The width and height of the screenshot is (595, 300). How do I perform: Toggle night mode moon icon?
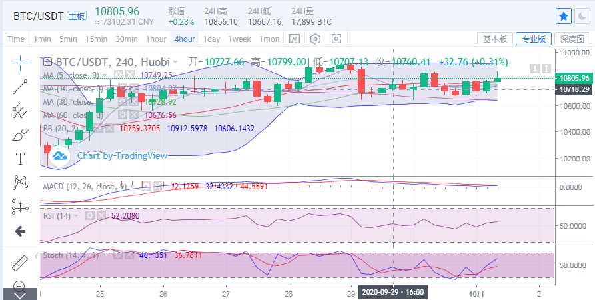581,16
